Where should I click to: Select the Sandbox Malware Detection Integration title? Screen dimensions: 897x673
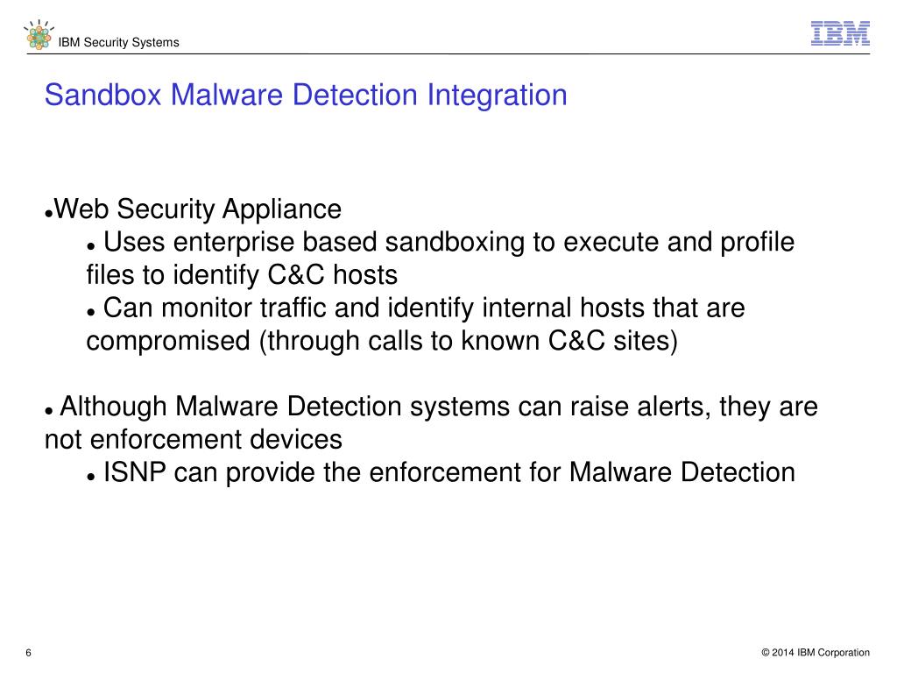[x=306, y=95]
